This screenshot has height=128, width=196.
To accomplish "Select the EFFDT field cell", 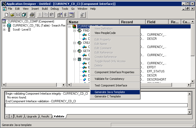I will 151,67.
